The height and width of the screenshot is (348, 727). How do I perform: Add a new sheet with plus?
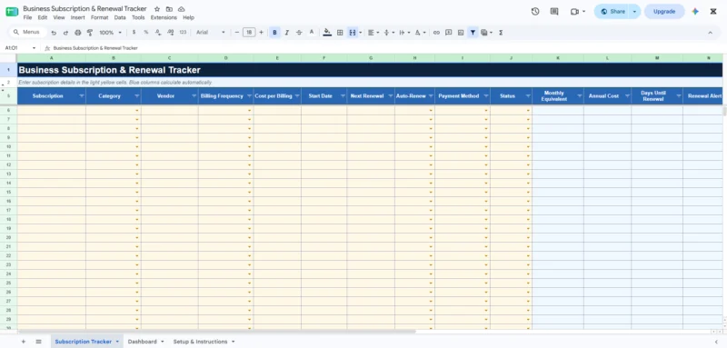[x=24, y=342]
